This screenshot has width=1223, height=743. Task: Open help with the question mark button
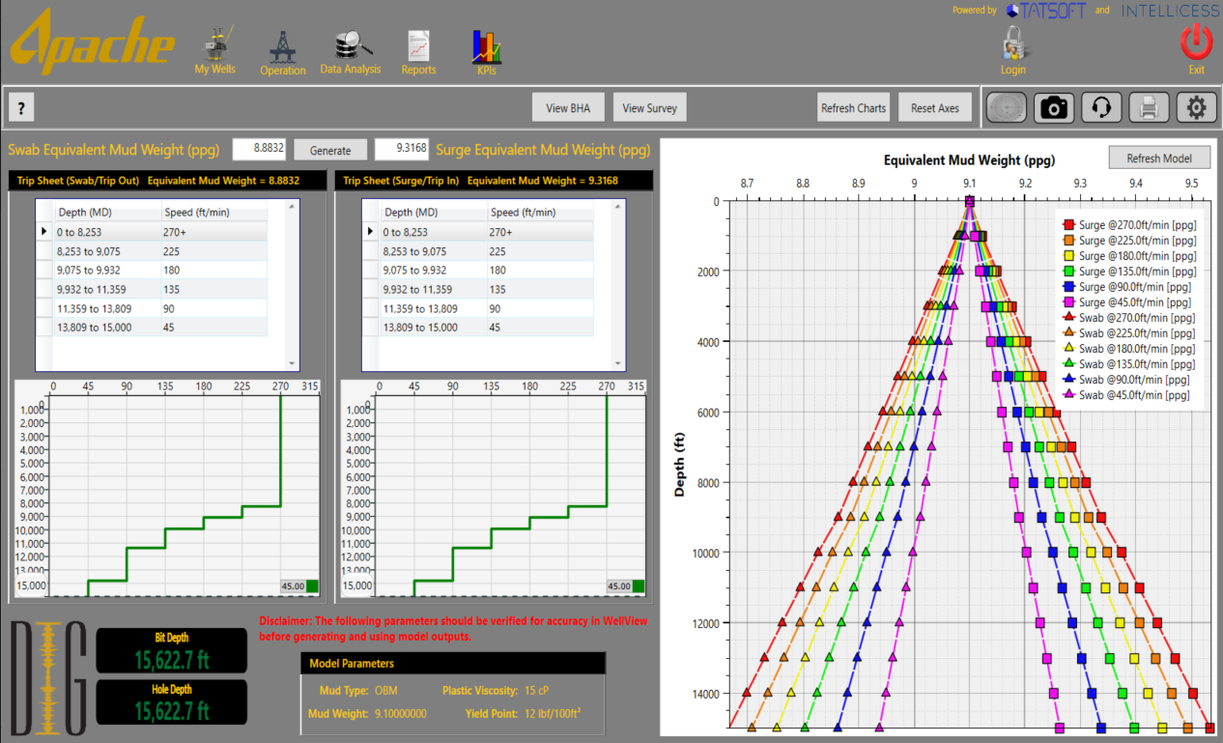[21, 107]
